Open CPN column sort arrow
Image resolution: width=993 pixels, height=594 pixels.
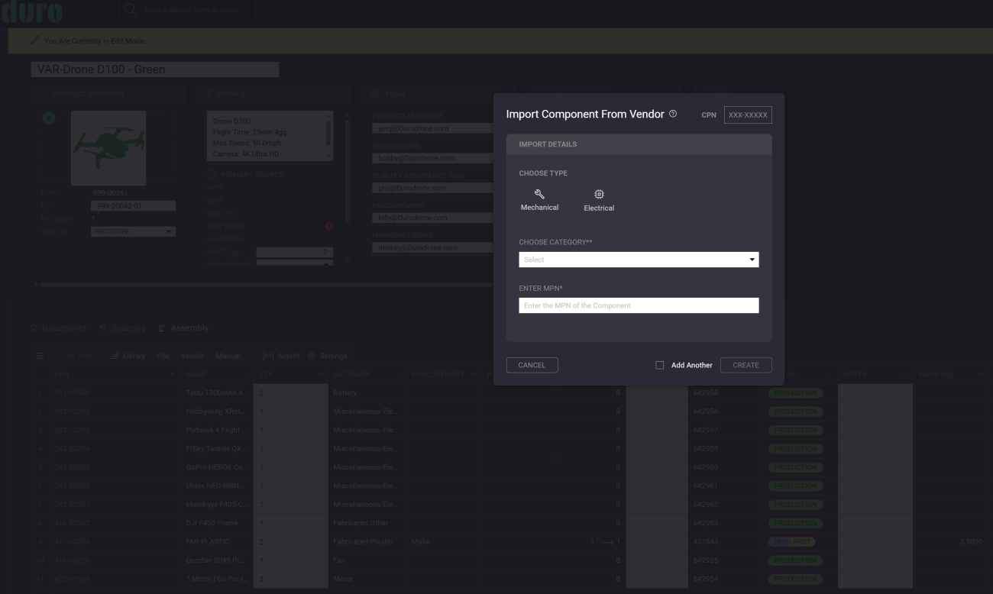click(173, 375)
